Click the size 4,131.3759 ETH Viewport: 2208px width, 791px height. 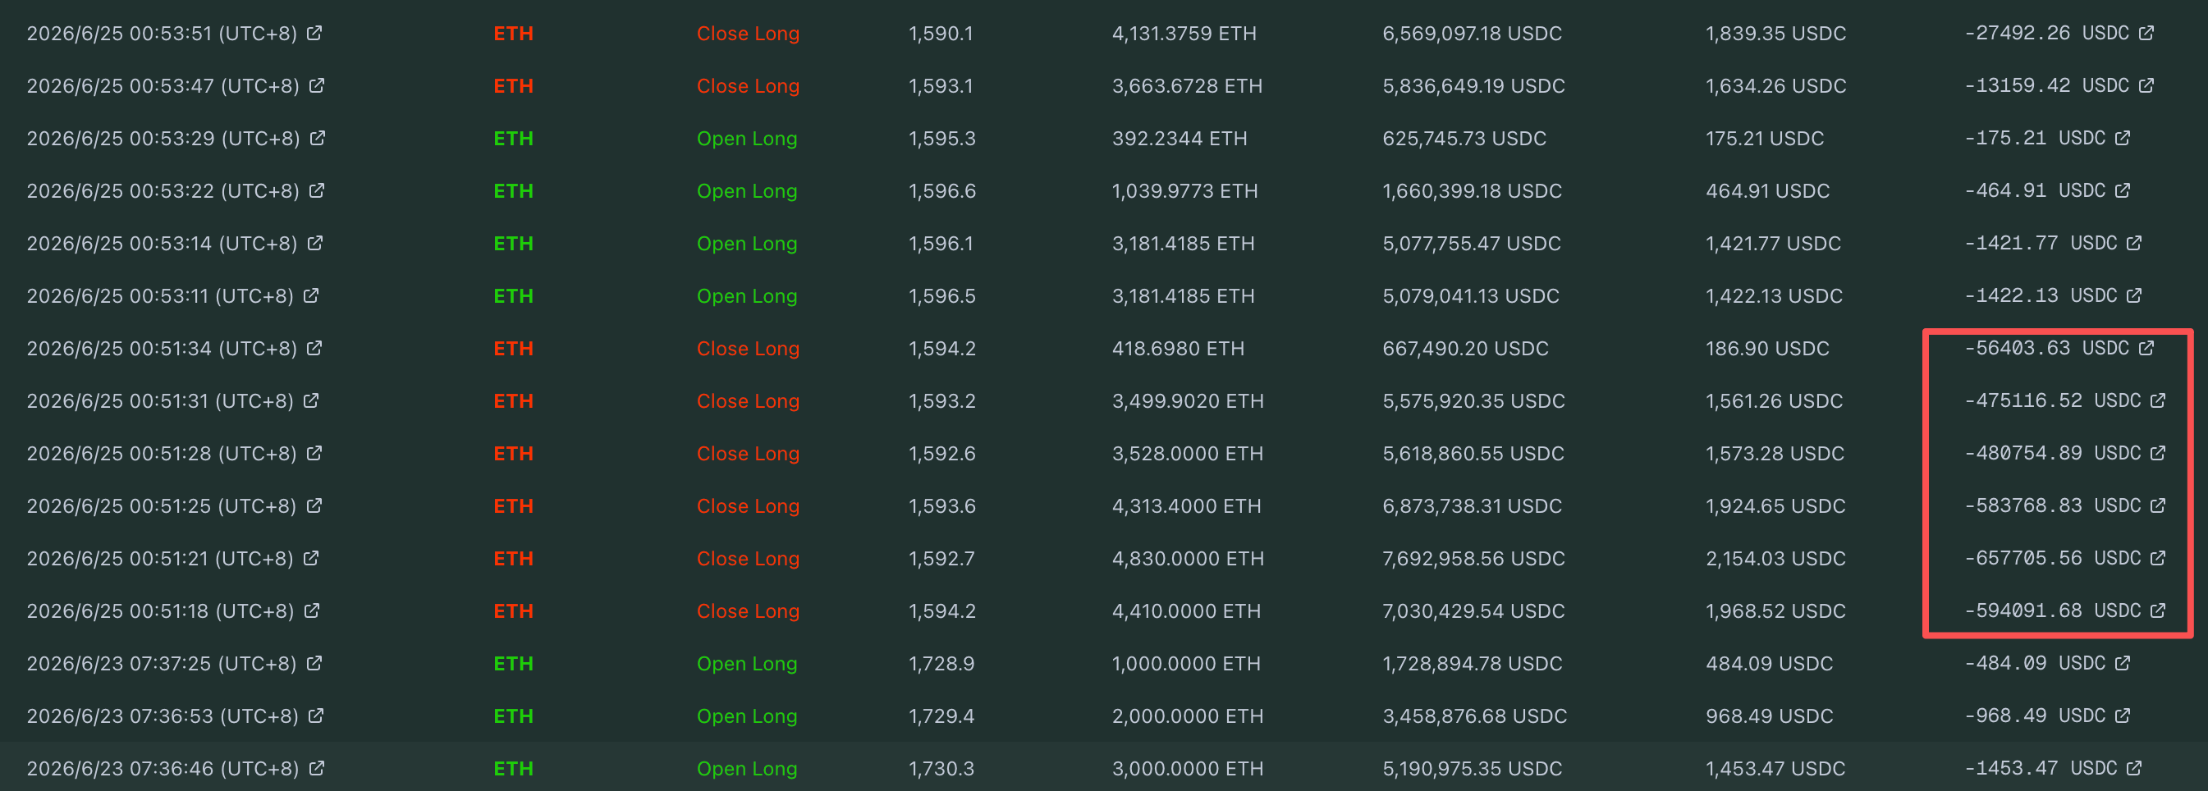(x=1184, y=34)
